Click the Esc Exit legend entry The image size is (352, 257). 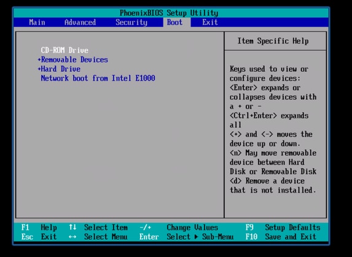click(39, 237)
